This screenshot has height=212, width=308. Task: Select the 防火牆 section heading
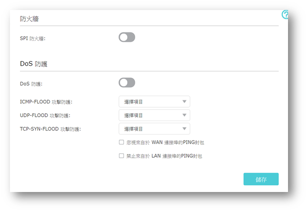click(x=30, y=19)
